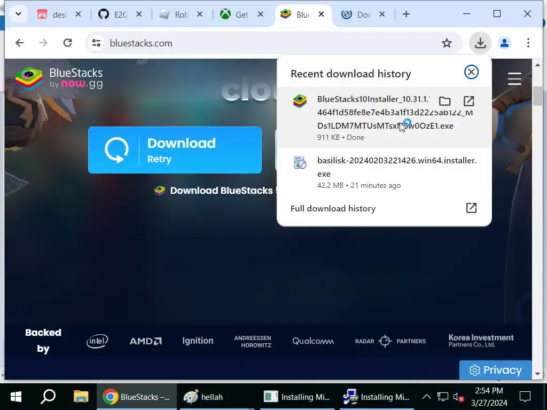Close the Rob tab

click(200, 14)
